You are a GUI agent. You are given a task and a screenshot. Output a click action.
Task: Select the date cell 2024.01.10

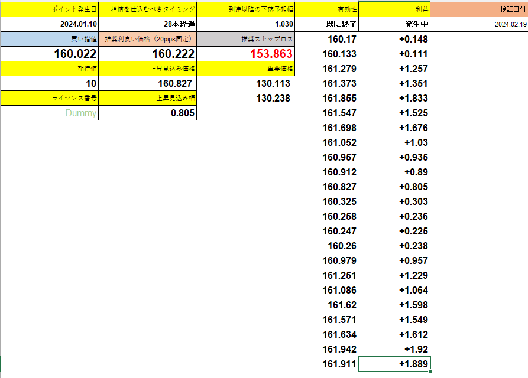(x=50, y=24)
